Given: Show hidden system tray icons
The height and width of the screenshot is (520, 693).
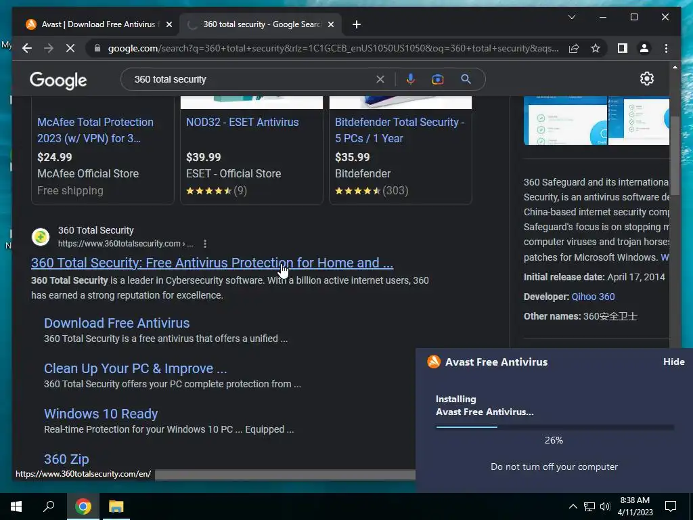Looking at the screenshot, I should pyautogui.click(x=573, y=506).
